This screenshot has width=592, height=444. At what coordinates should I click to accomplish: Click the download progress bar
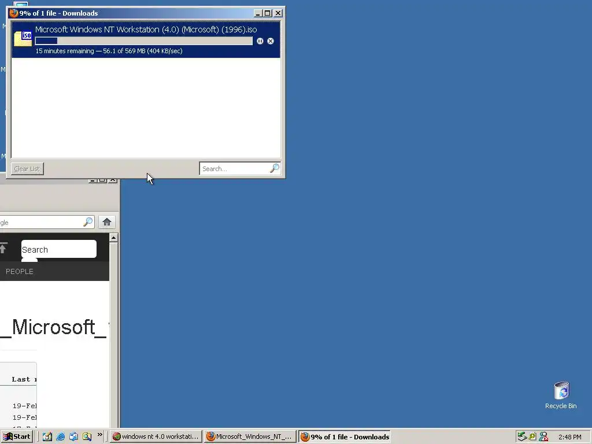click(x=143, y=41)
